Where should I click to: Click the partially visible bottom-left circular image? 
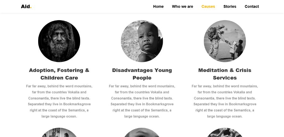point(59,133)
